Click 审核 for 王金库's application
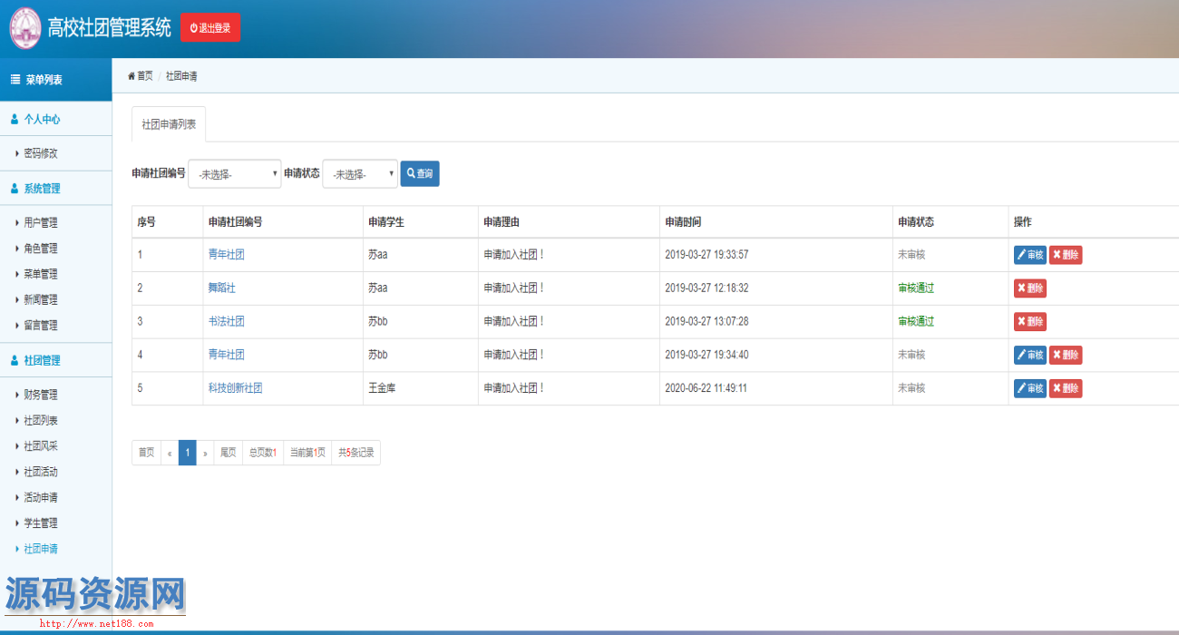 point(1029,388)
